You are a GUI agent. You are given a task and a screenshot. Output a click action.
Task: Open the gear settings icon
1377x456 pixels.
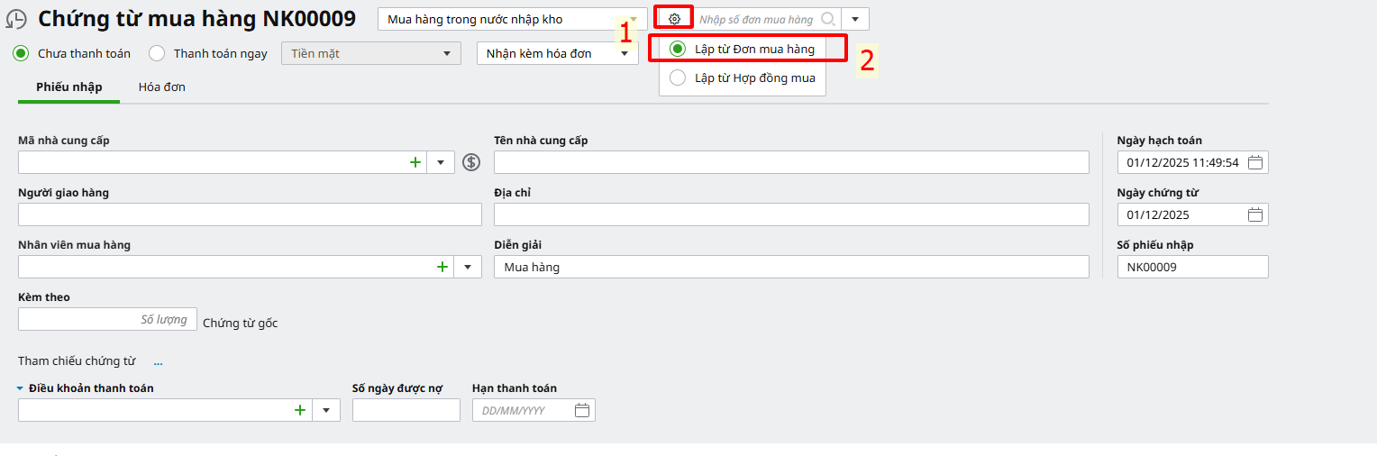pos(674,19)
